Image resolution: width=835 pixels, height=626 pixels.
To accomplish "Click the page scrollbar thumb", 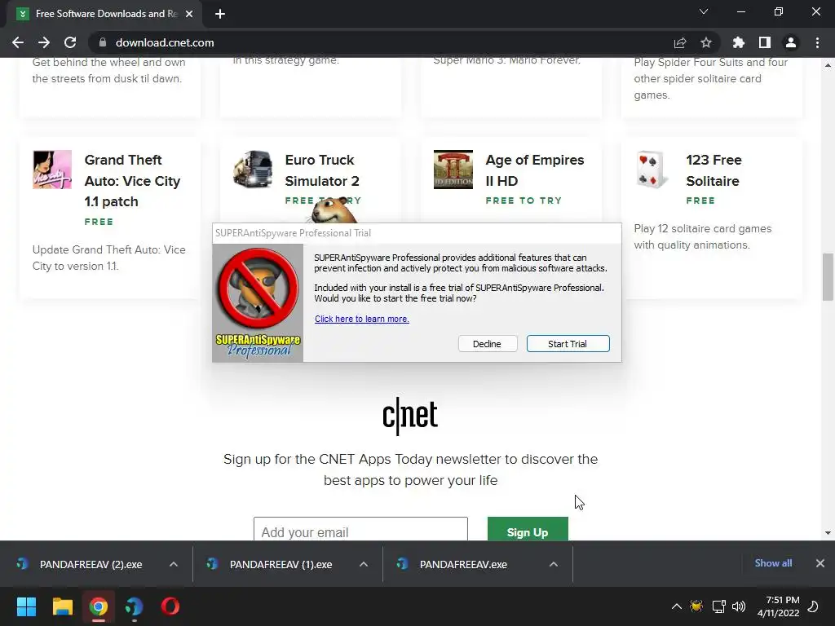I will pos(828,277).
